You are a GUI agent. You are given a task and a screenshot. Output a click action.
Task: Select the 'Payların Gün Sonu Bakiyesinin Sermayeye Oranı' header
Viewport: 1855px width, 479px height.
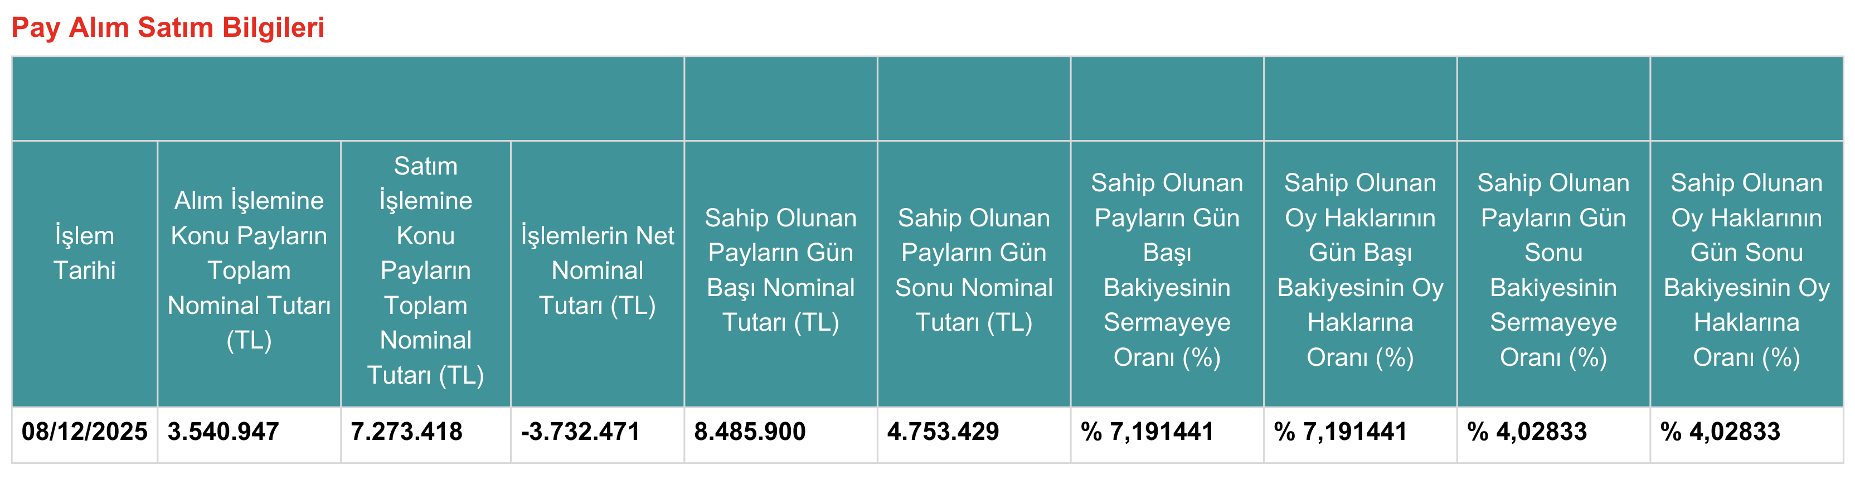pyautogui.click(x=1553, y=270)
